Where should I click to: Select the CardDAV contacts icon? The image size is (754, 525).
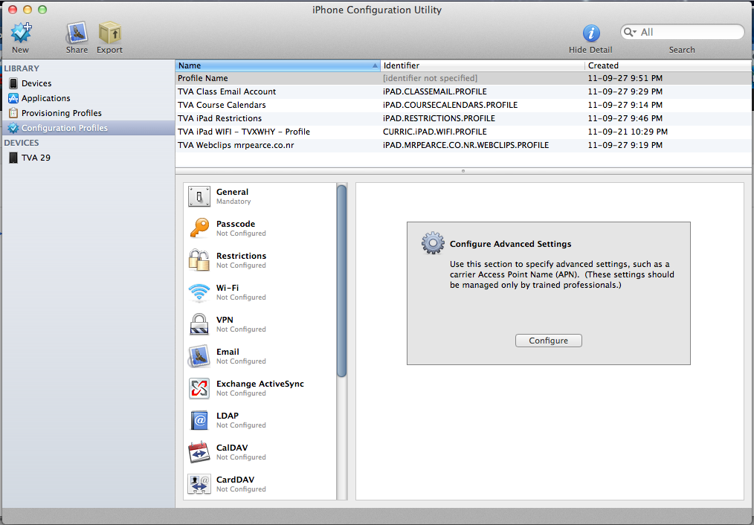[199, 484]
